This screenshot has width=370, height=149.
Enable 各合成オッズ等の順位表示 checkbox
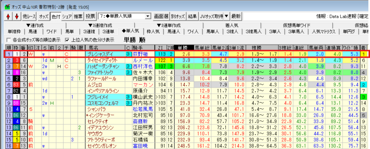(9, 40)
